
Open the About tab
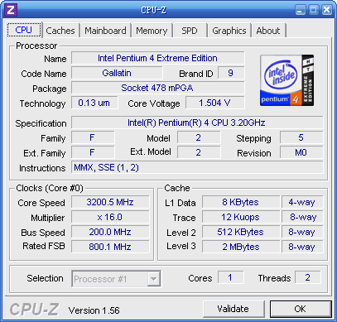point(268,31)
